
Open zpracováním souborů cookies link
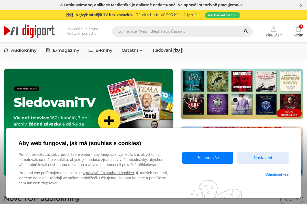[x=108, y=173]
